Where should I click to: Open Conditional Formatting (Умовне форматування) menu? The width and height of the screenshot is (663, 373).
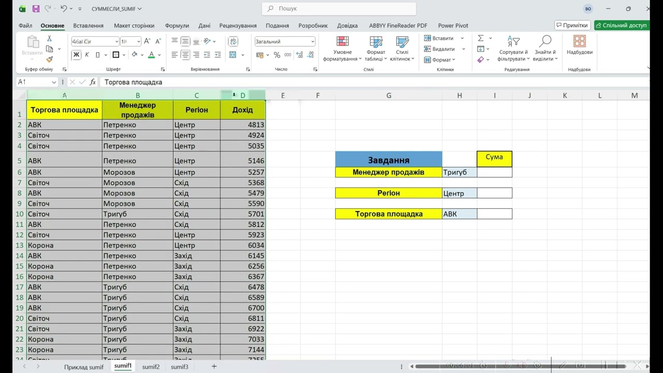point(342,49)
